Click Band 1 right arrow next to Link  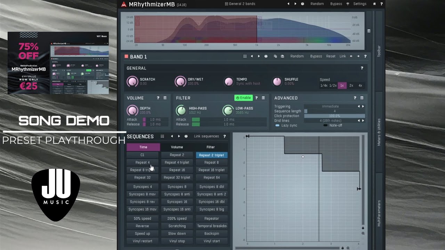click(x=358, y=56)
